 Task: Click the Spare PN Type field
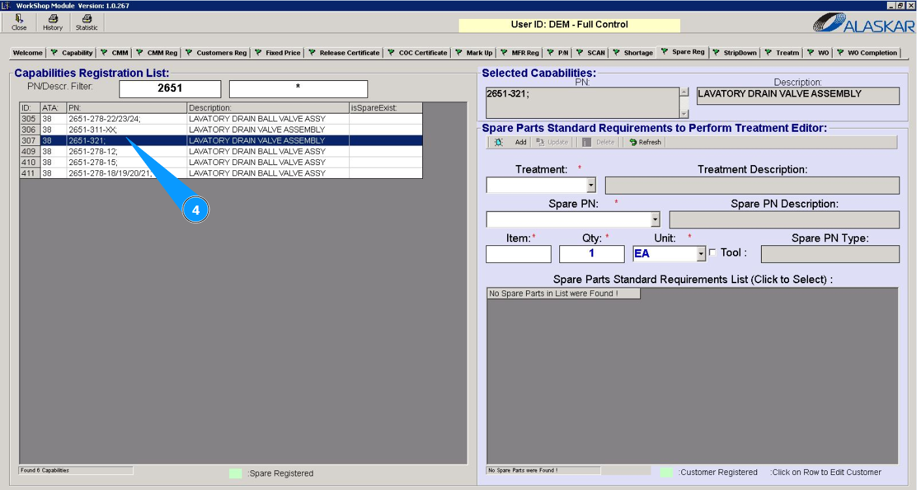click(830, 254)
